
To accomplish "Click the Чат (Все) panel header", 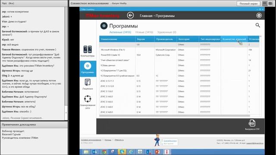I will point(34,3).
